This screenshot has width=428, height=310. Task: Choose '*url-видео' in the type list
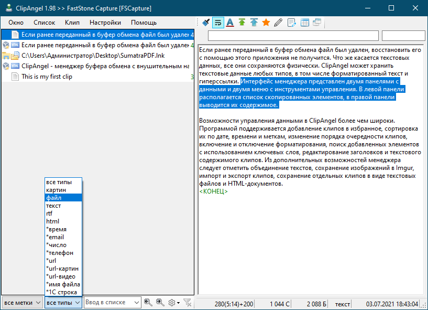tap(63, 276)
